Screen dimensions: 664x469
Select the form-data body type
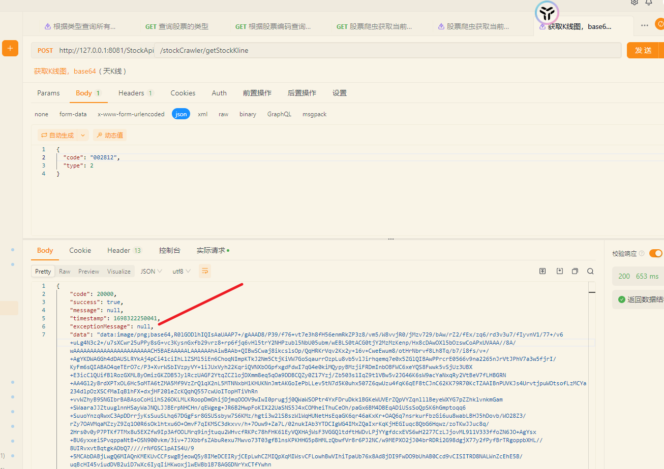pos(73,114)
